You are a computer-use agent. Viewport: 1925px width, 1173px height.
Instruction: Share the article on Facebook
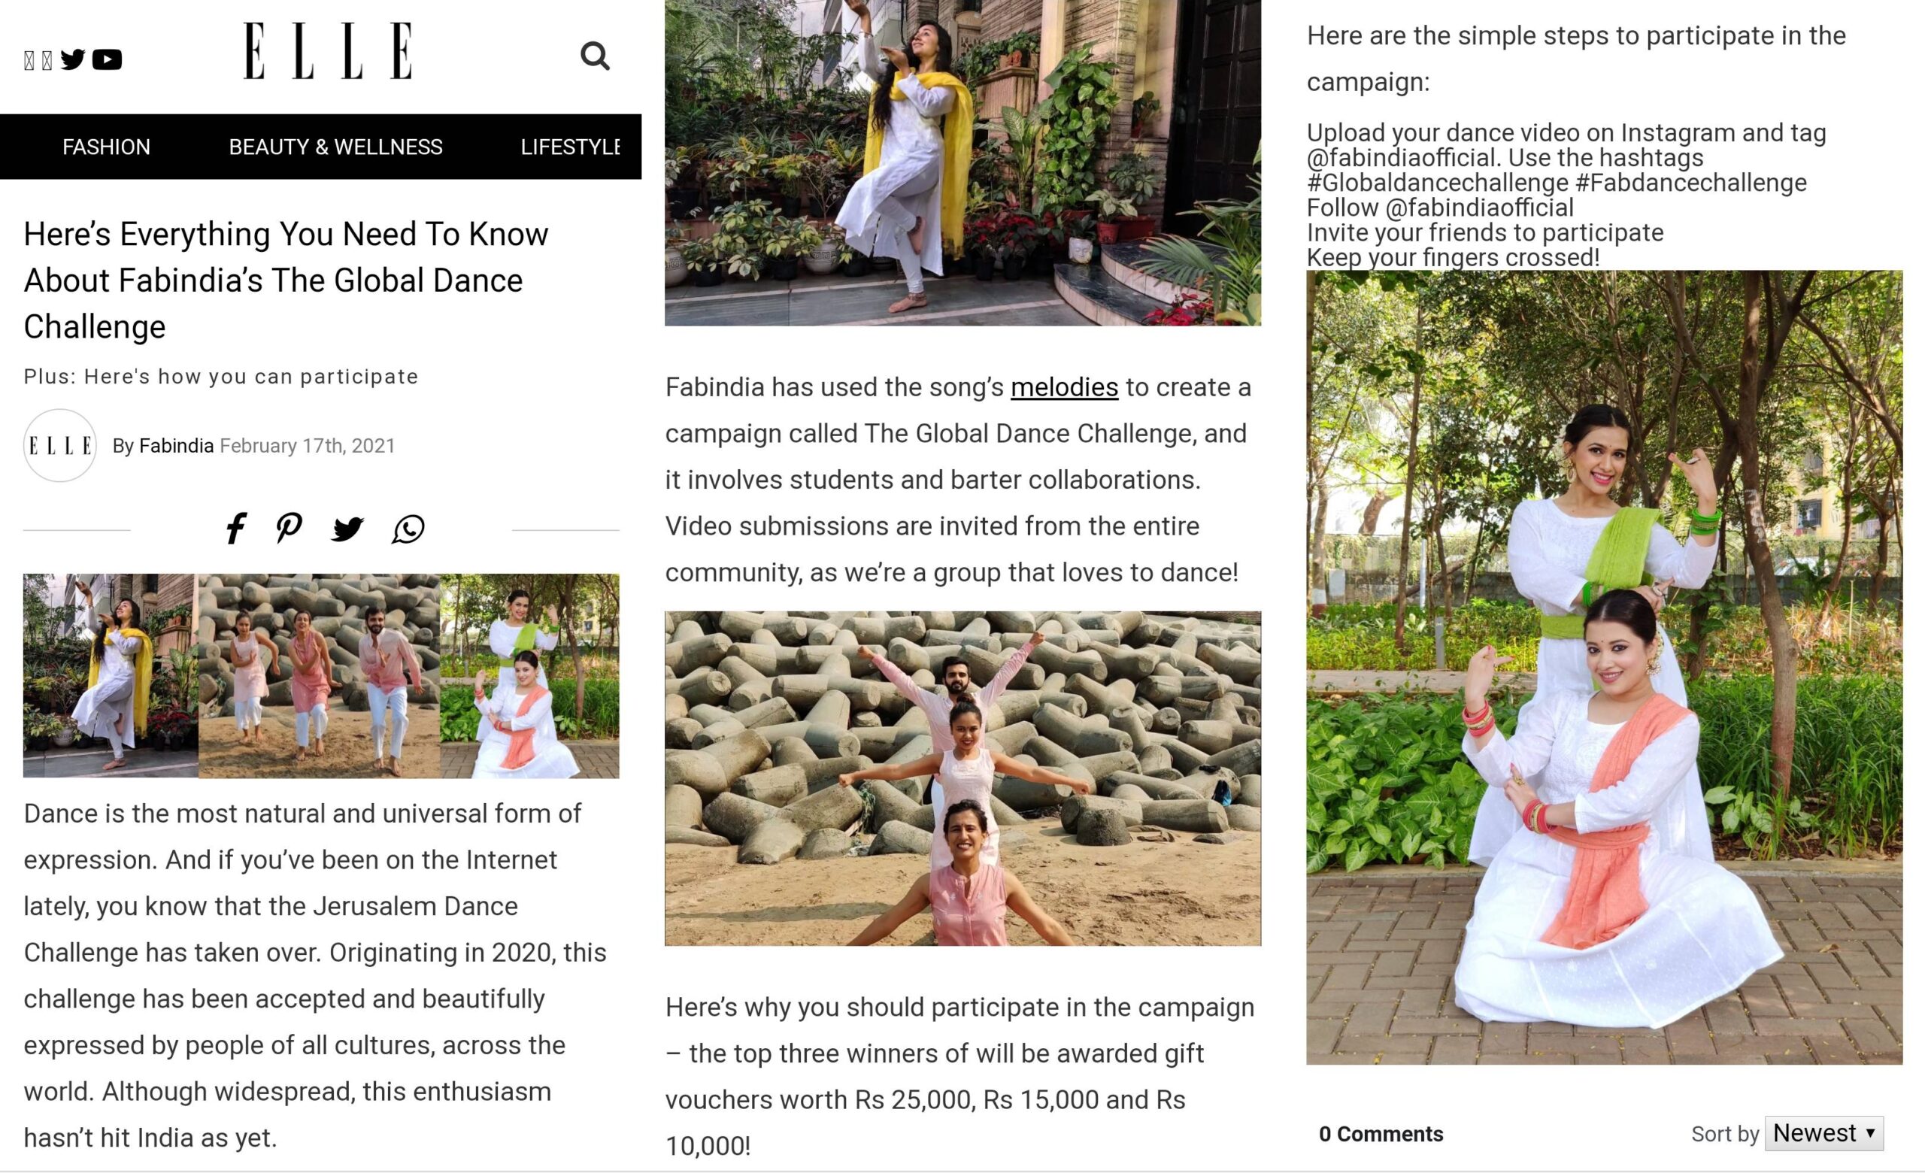[x=235, y=529]
